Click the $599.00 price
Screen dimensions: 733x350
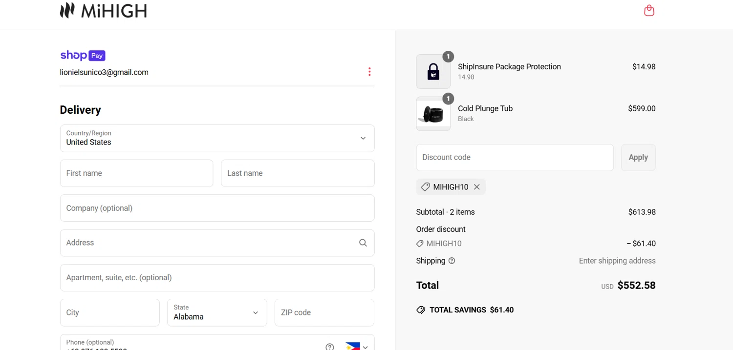[642, 108]
